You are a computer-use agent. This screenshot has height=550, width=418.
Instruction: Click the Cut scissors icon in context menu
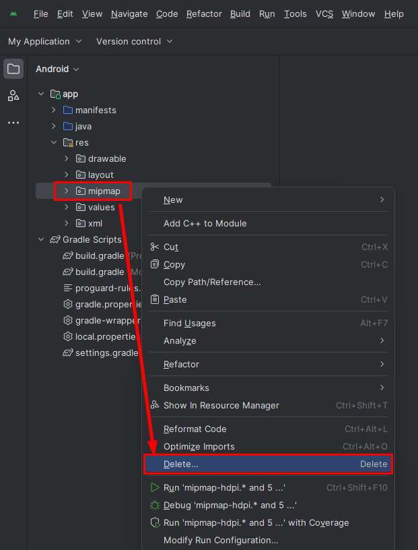coord(155,247)
